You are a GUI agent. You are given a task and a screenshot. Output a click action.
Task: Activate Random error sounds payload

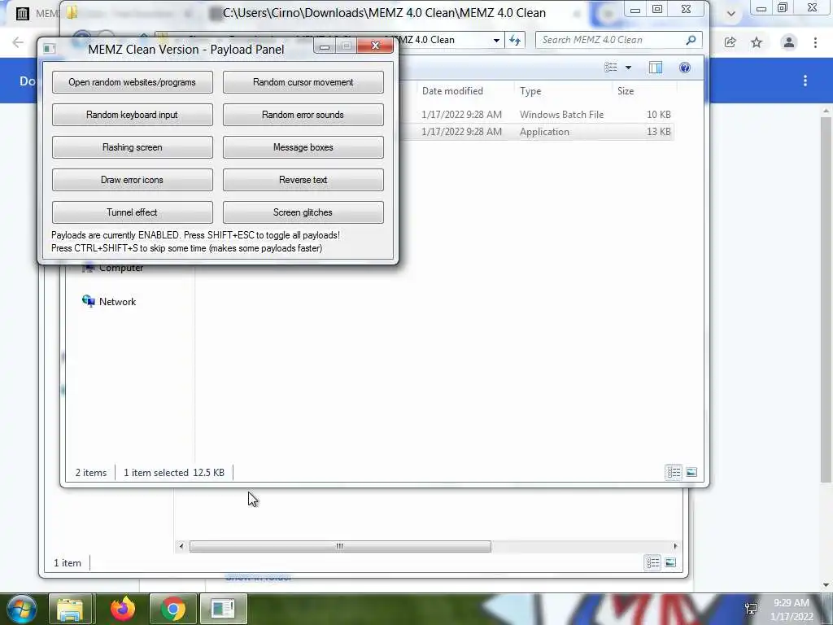303,115
